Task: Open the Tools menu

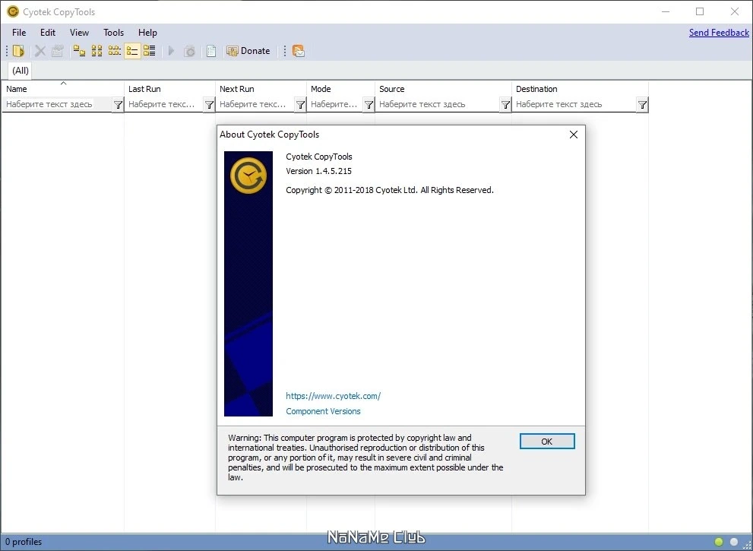Action: (113, 33)
